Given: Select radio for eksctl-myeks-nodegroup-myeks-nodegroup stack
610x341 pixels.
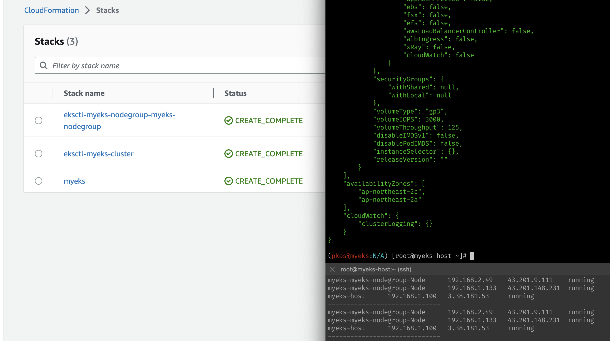Looking at the screenshot, I should [39, 120].
